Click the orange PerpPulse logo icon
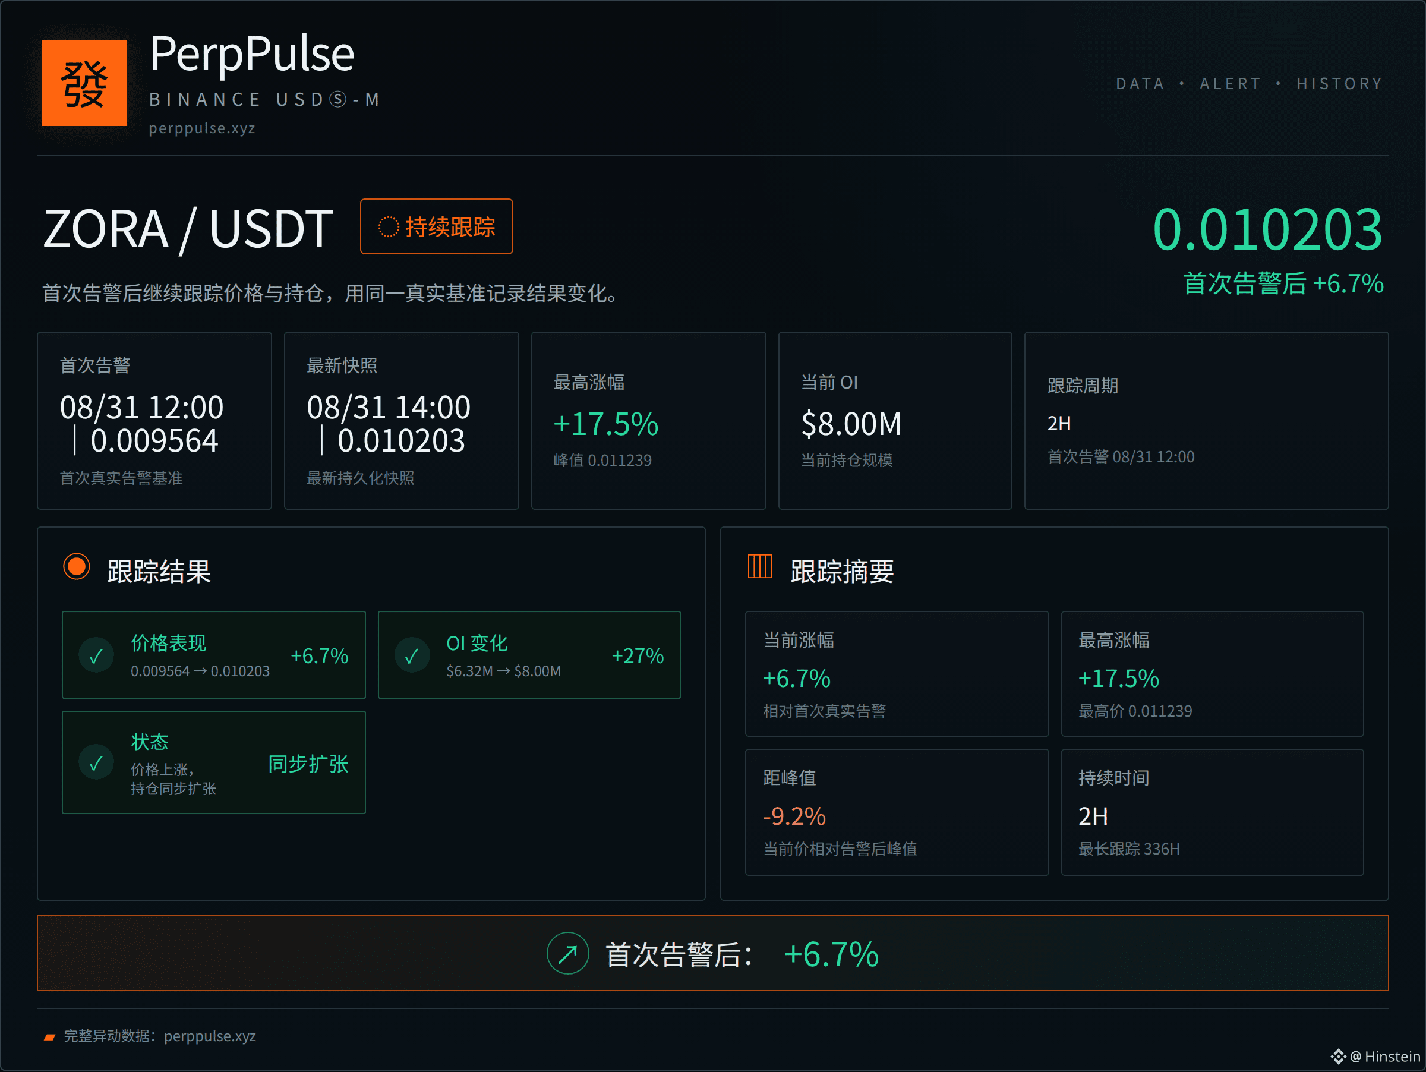 84,83
